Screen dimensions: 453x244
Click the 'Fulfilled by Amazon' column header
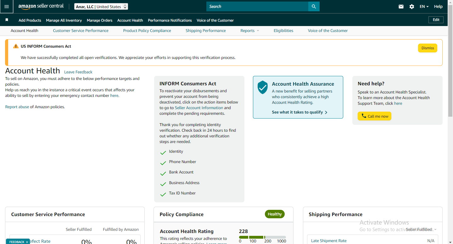point(121,230)
